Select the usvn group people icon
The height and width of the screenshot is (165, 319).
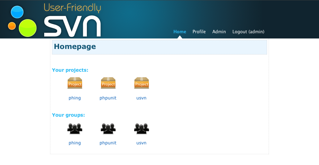[x=142, y=128]
